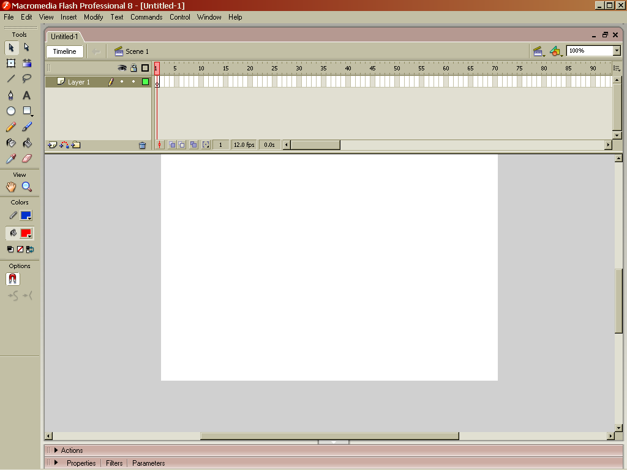627x470 pixels.
Task: Open the Help menu
Action: tap(235, 17)
